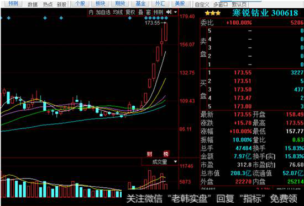The height and width of the screenshot is (206, 304).
Task: Switch to the 个股 tab
Action: point(80,3)
